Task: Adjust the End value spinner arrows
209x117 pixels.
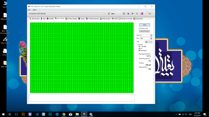Action: [x=151, y=38]
